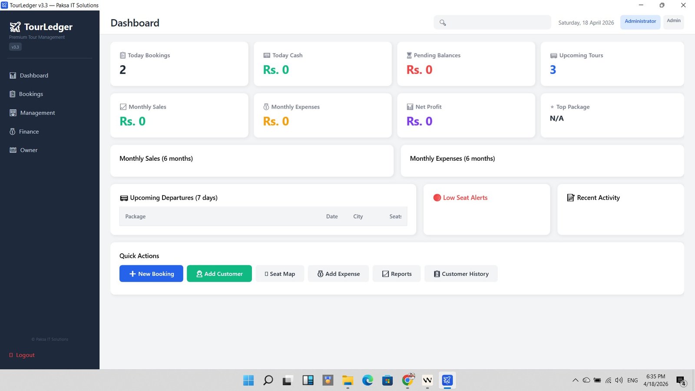Click the TourLedger plane logo icon
Image resolution: width=695 pixels, height=391 pixels.
[x=15, y=27]
